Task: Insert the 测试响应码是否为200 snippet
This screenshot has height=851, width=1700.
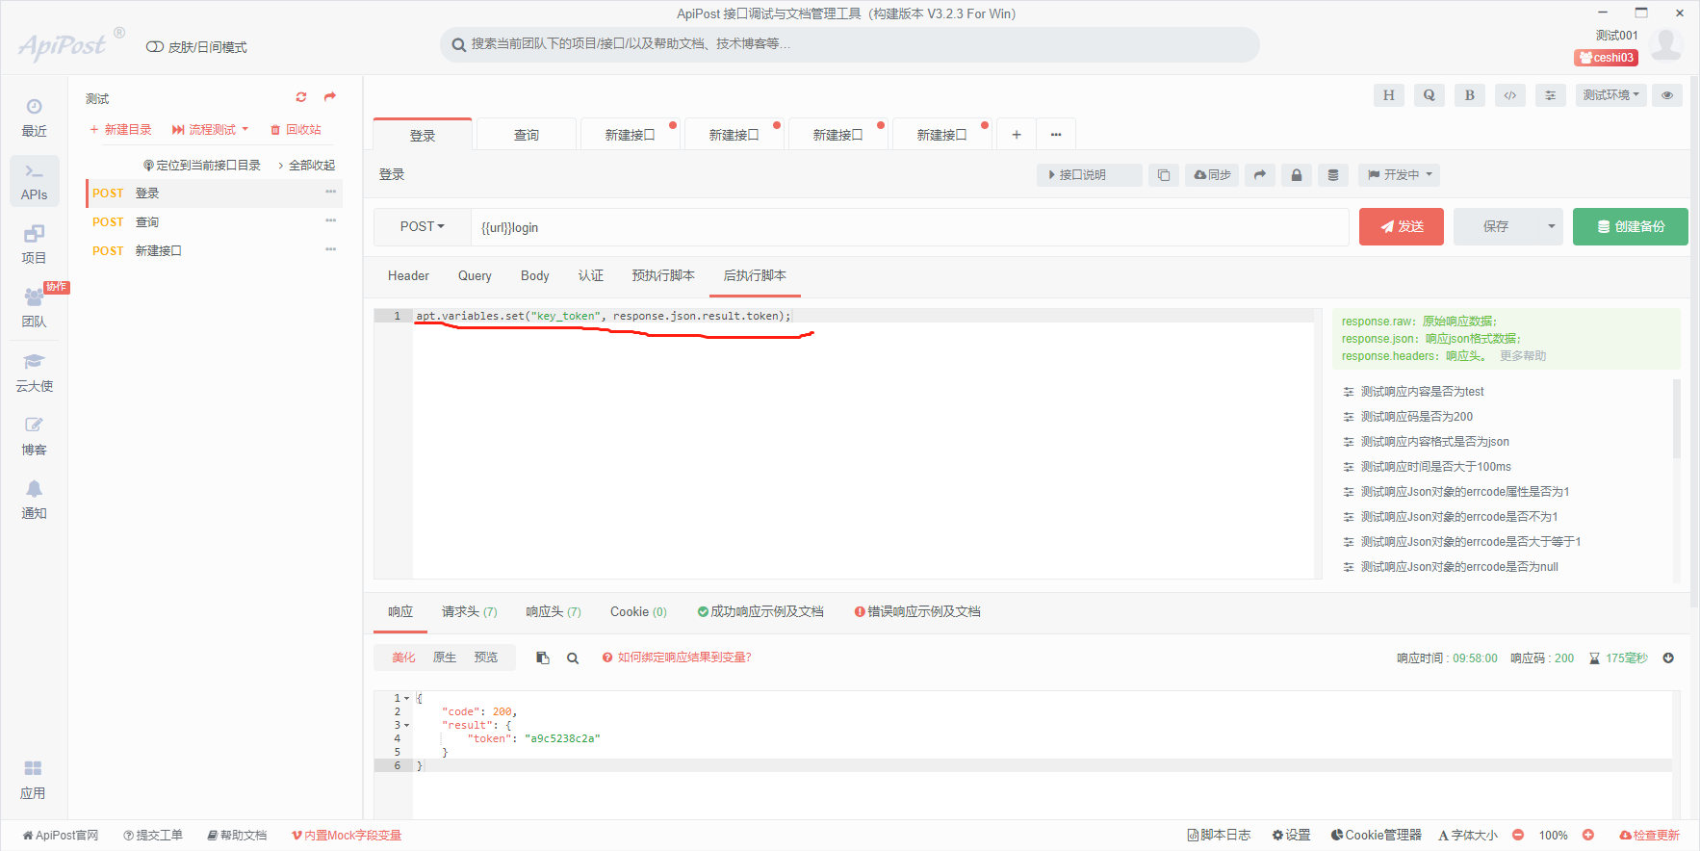Action: pyautogui.click(x=1416, y=417)
